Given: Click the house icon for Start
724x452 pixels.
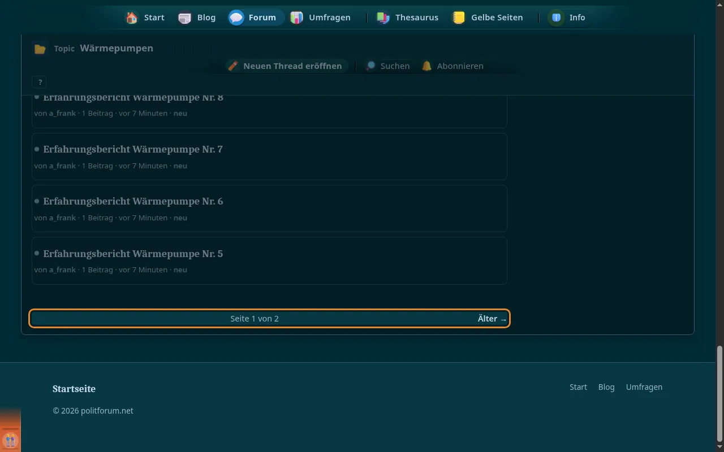Looking at the screenshot, I should pos(132,18).
